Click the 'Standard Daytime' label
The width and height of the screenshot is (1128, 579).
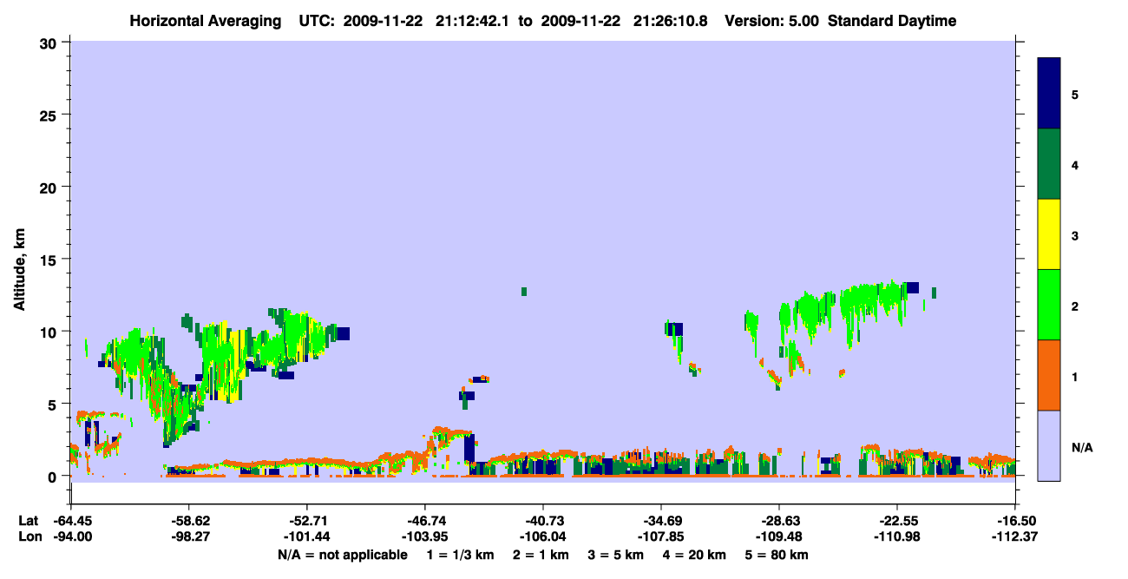pyautogui.click(x=891, y=21)
